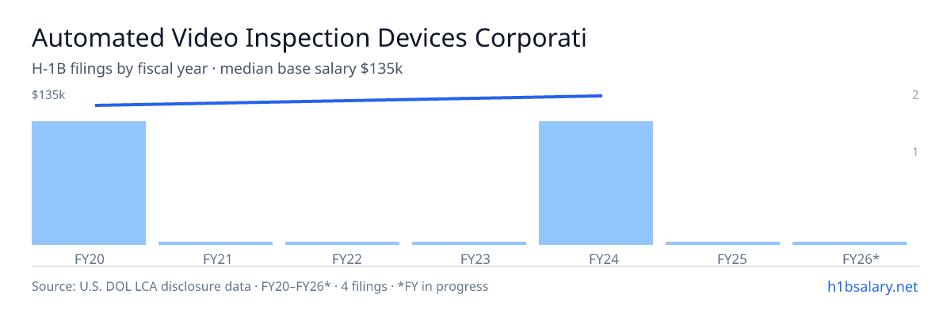Viewport: 951px width, 317px height.
Task: Click the FY24 filings bar
Action: 596,183
